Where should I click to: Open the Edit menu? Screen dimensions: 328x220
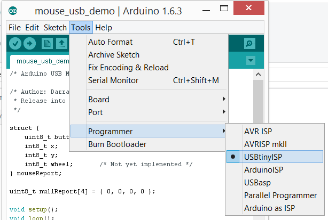pyautogui.click(x=32, y=28)
